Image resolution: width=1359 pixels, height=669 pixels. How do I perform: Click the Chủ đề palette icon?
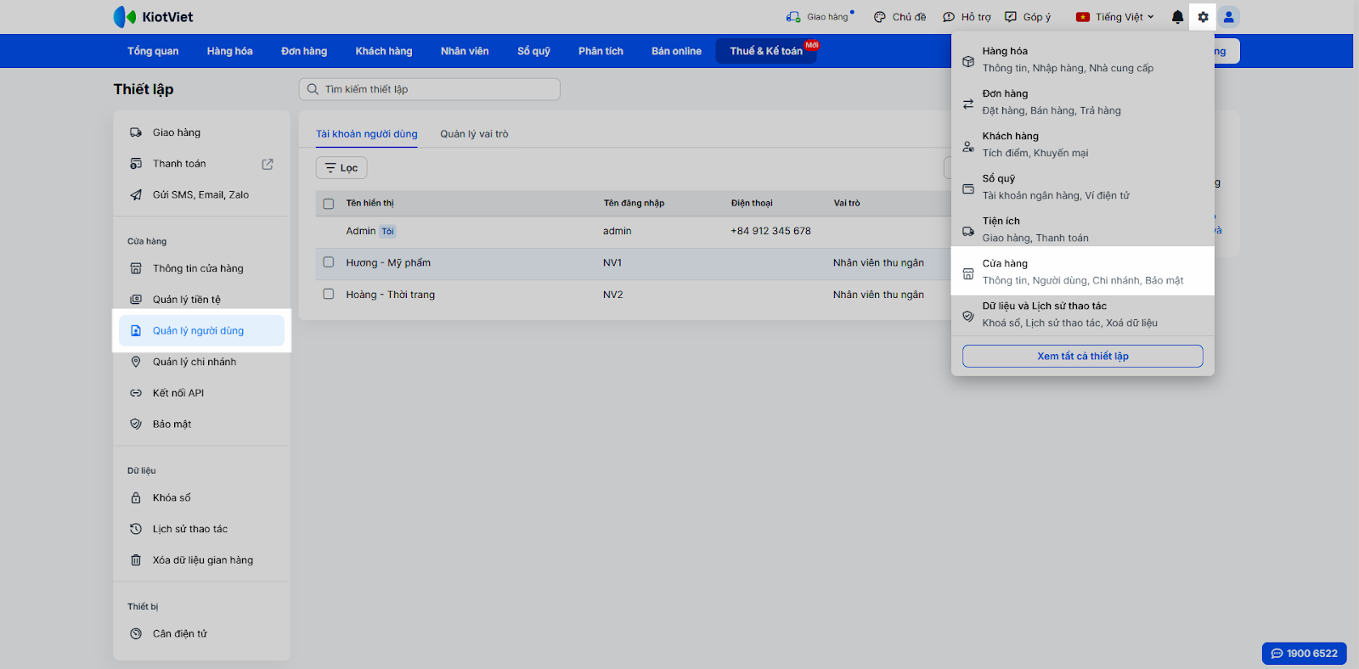coord(880,17)
